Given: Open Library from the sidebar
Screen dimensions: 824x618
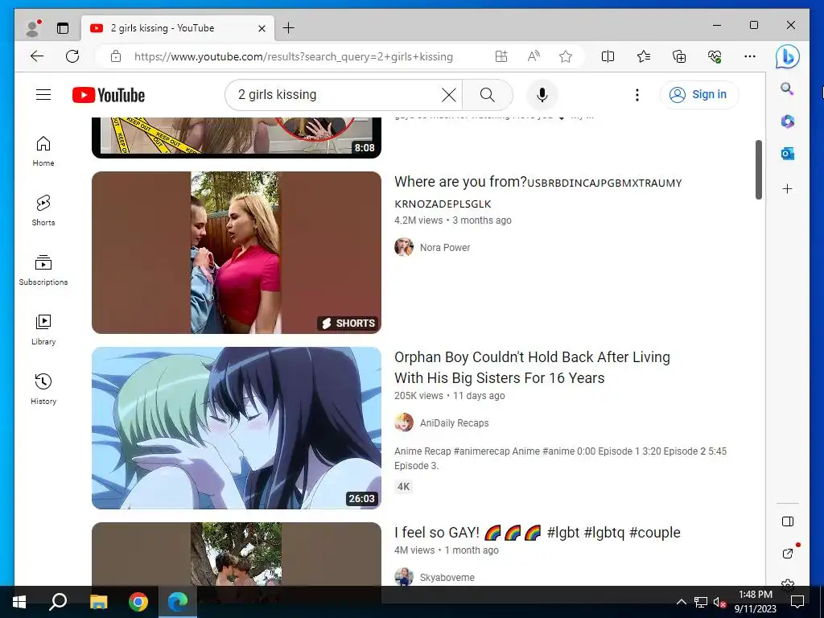Looking at the screenshot, I should (43, 329).
